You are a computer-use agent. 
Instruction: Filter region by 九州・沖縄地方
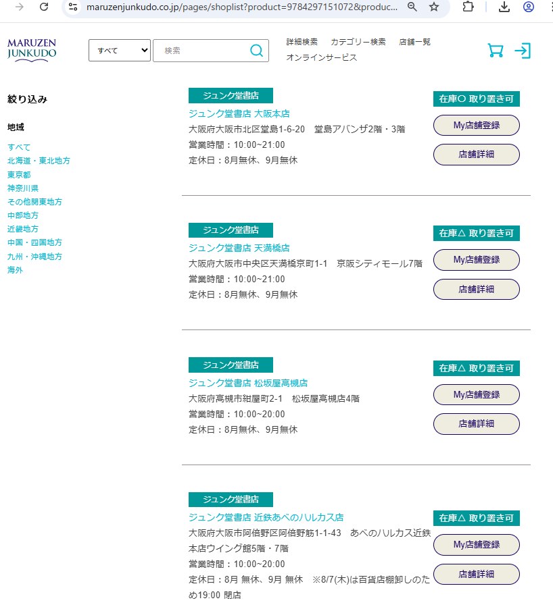34,257
